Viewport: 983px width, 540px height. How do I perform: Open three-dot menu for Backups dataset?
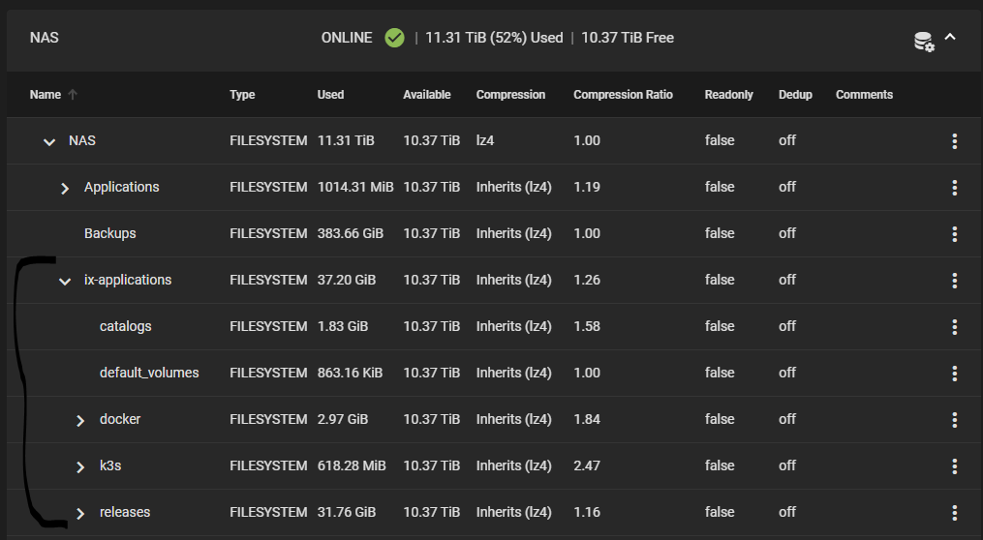click(x=955, y=234)
